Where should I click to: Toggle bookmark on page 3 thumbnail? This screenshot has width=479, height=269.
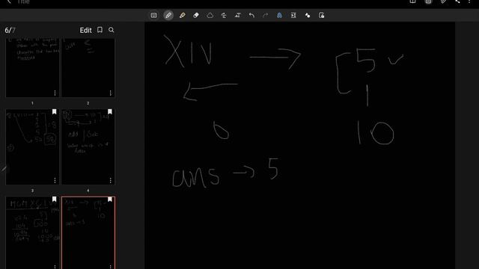tap(54, 111)
